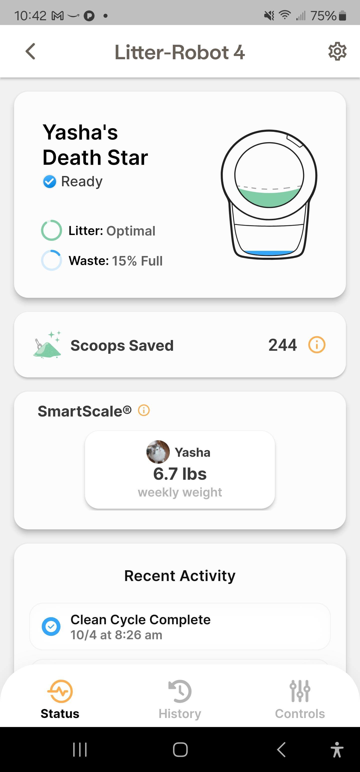The width and height of the screenshot is (360, 772).
Task: Tap the Scoops Saved info icon
Action: pyautogui.click(x=316, y=345)
